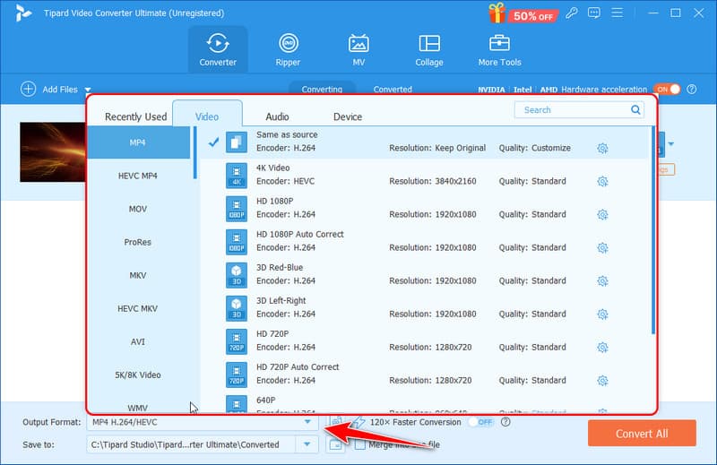This screenshot has height=465, width=717.
Task: Click the Same as source preset icon
Action: tap(237, 142)
